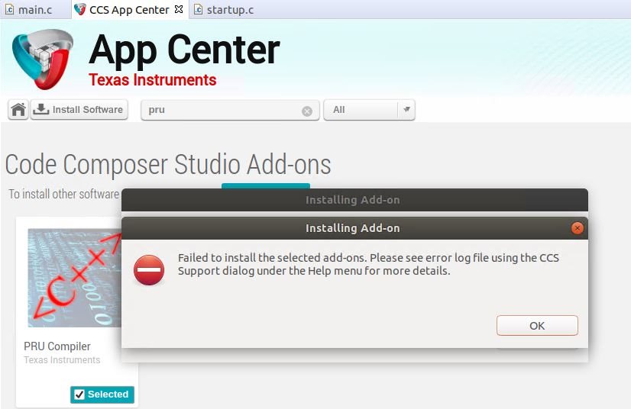Click the App Center logo
The height and width of the screenshot is (409, 631).
(x=43, y=59)
